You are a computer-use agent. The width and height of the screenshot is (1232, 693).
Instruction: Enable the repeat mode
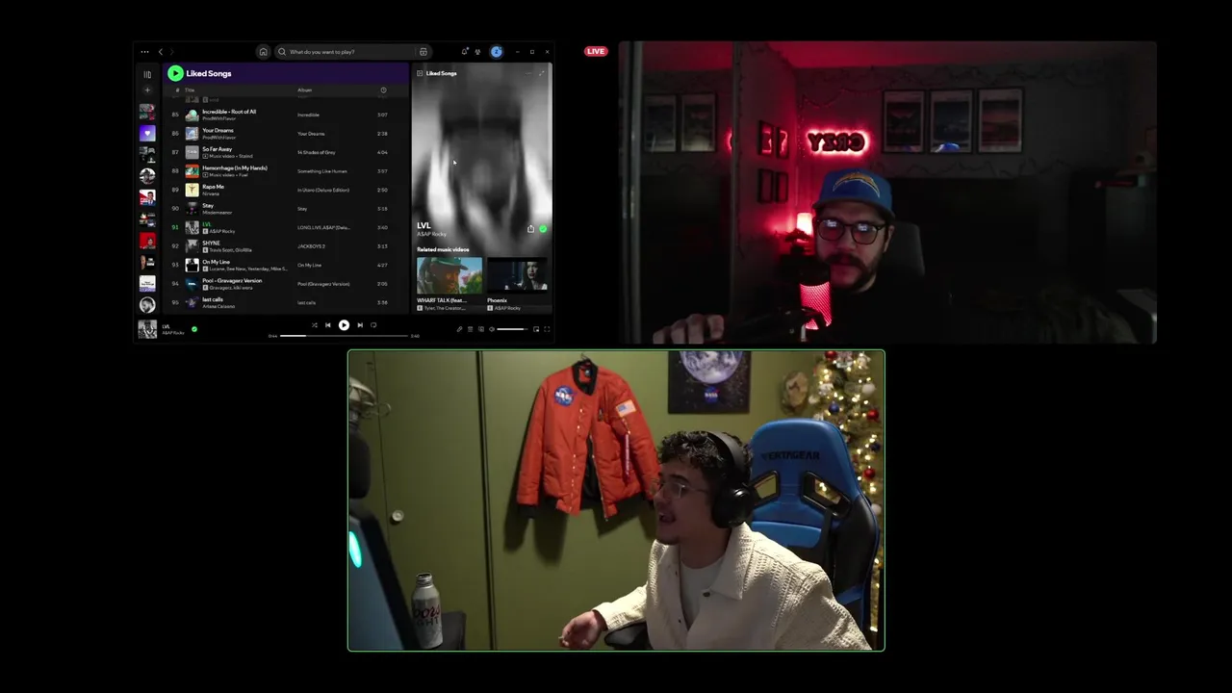pos(373,325)
